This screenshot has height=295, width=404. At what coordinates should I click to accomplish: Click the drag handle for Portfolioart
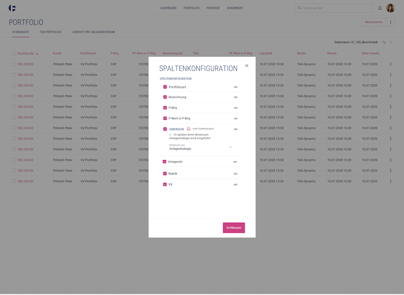pos(236,87)
